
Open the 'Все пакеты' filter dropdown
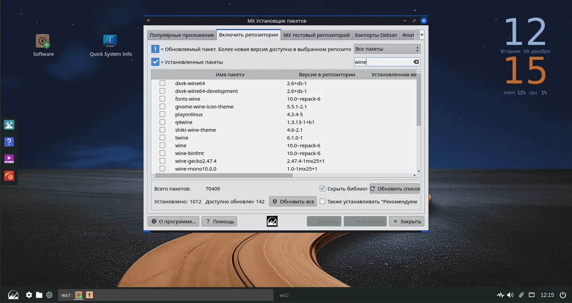coord(387,49)
